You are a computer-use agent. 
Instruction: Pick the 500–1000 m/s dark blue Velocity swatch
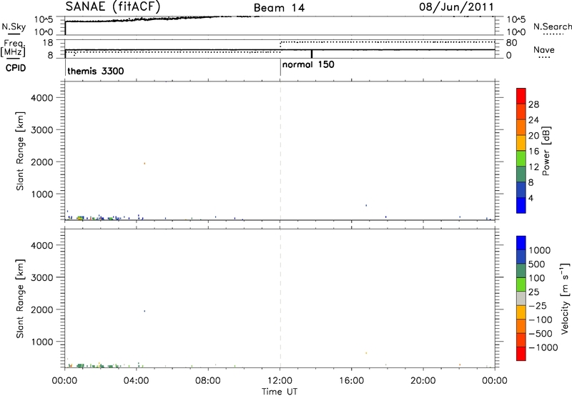click(x=521, y=257)
